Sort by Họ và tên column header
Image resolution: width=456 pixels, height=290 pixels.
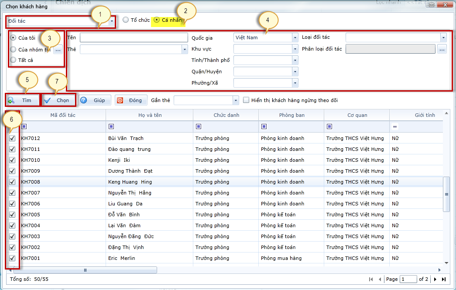coord(149,115)
